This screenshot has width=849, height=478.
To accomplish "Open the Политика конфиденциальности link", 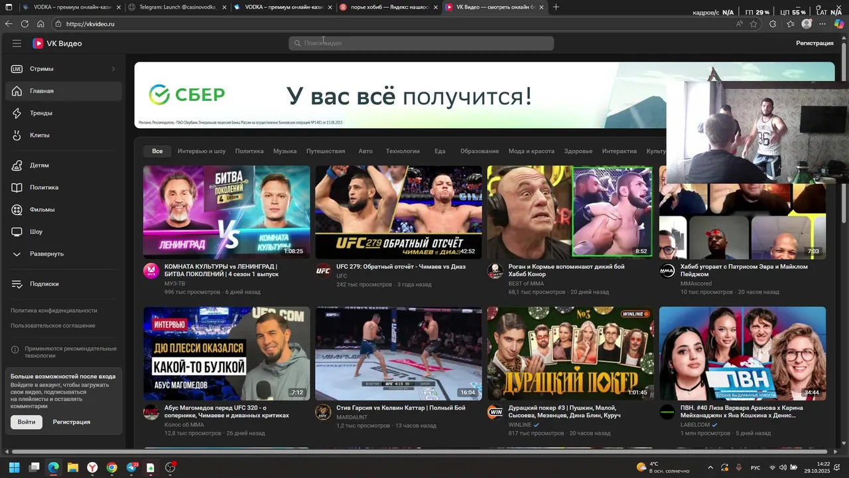I will click(x=54, y=311).
